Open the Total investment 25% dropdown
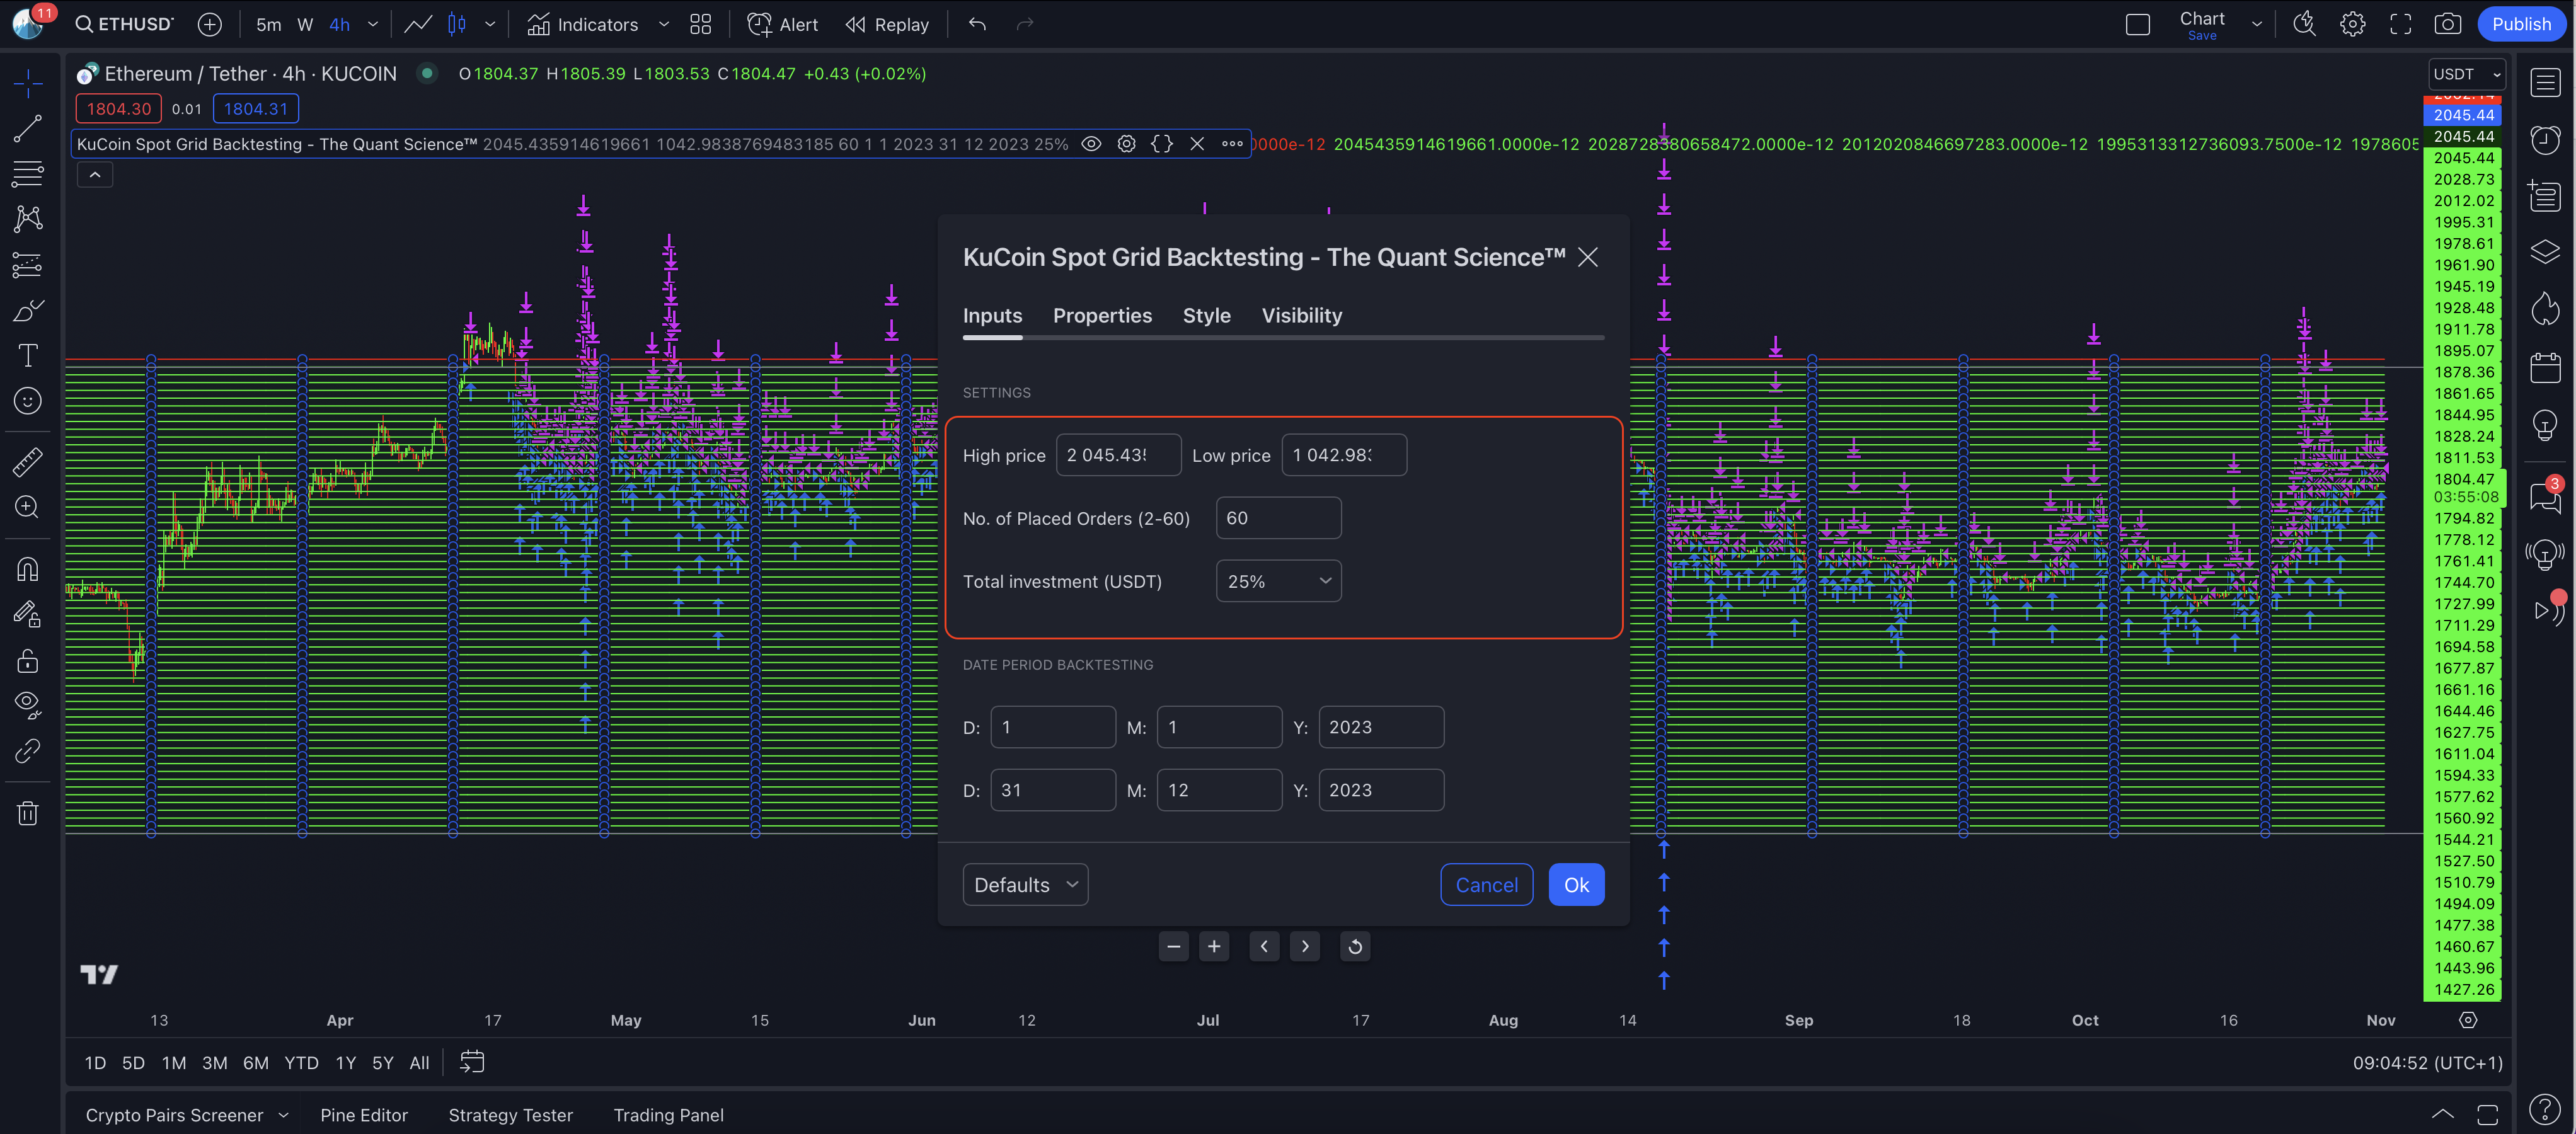The width and height of the screenshot is (2576, 1134). tap(1278, 581)
